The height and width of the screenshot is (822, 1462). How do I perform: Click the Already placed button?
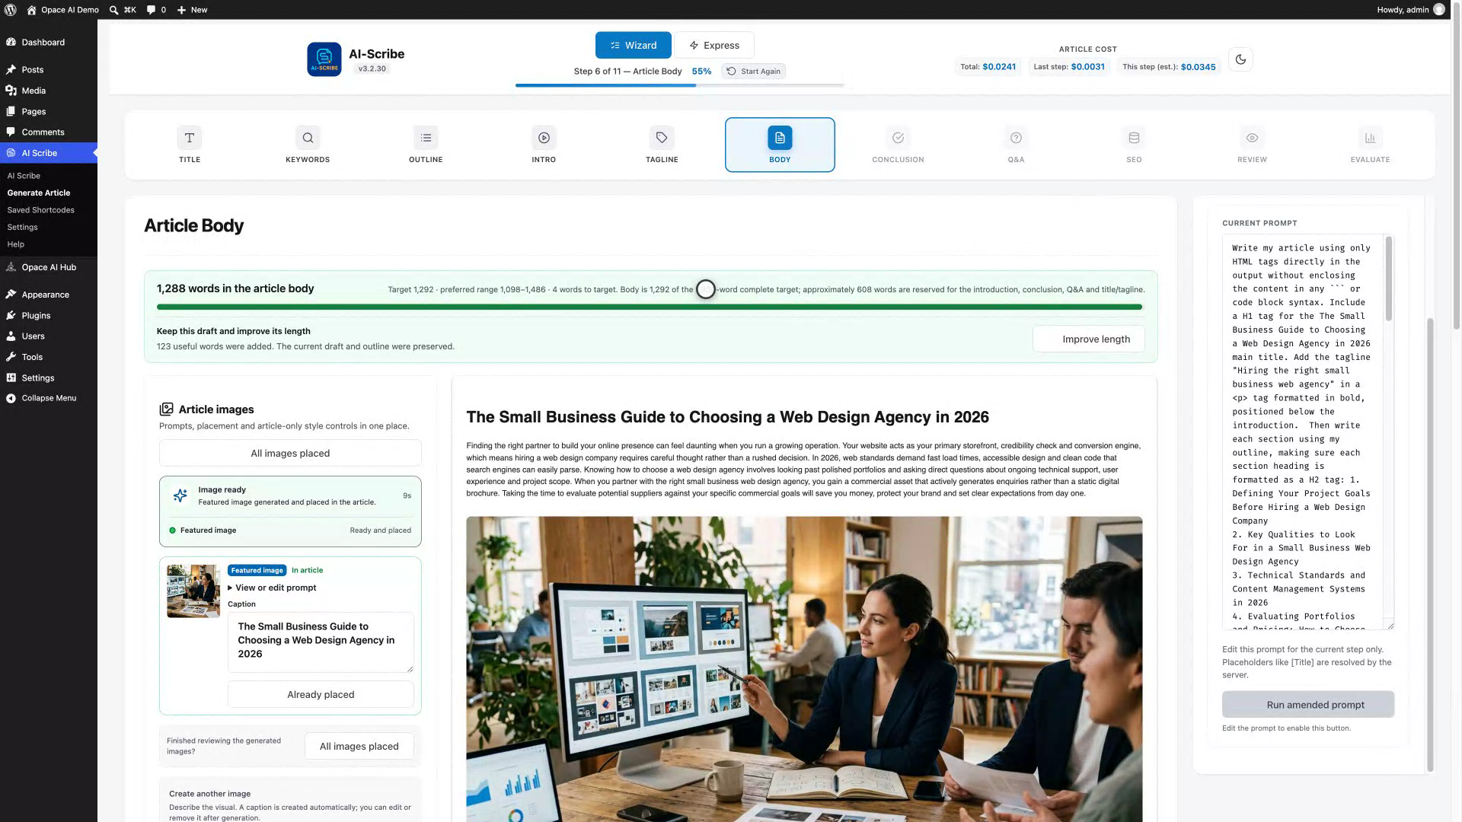point(321,695)
